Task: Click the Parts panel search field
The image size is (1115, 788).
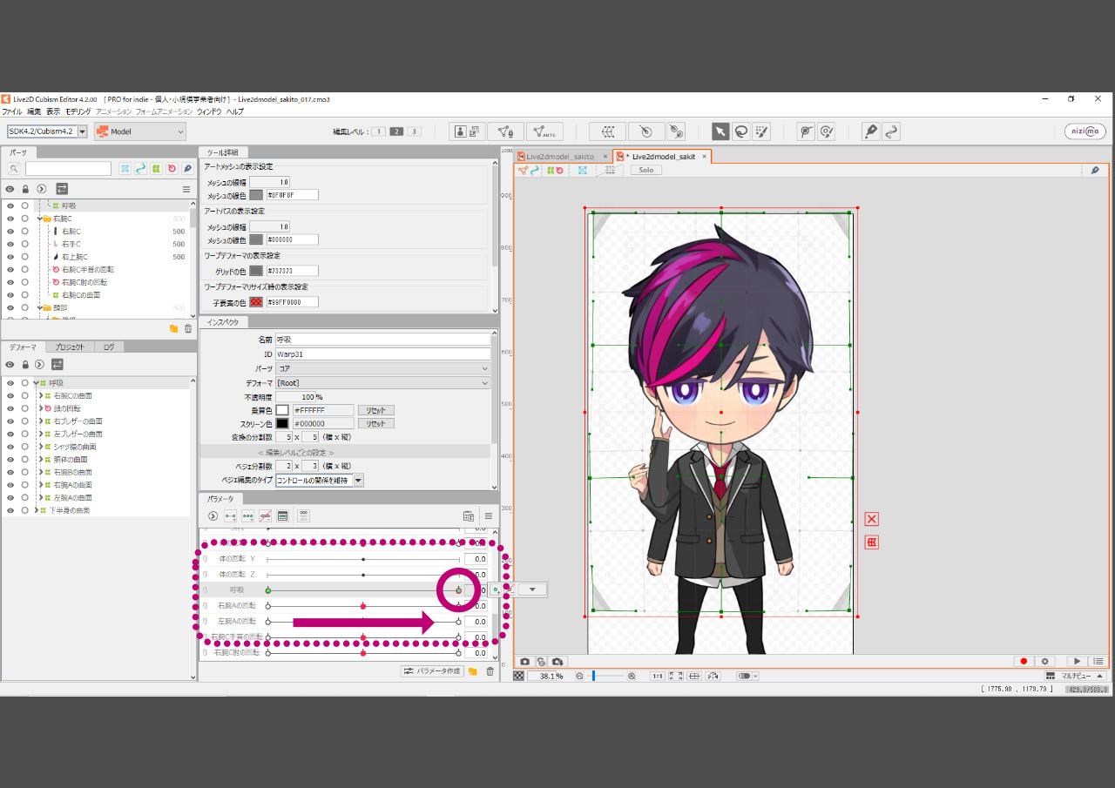Action: tap(68, 169)
